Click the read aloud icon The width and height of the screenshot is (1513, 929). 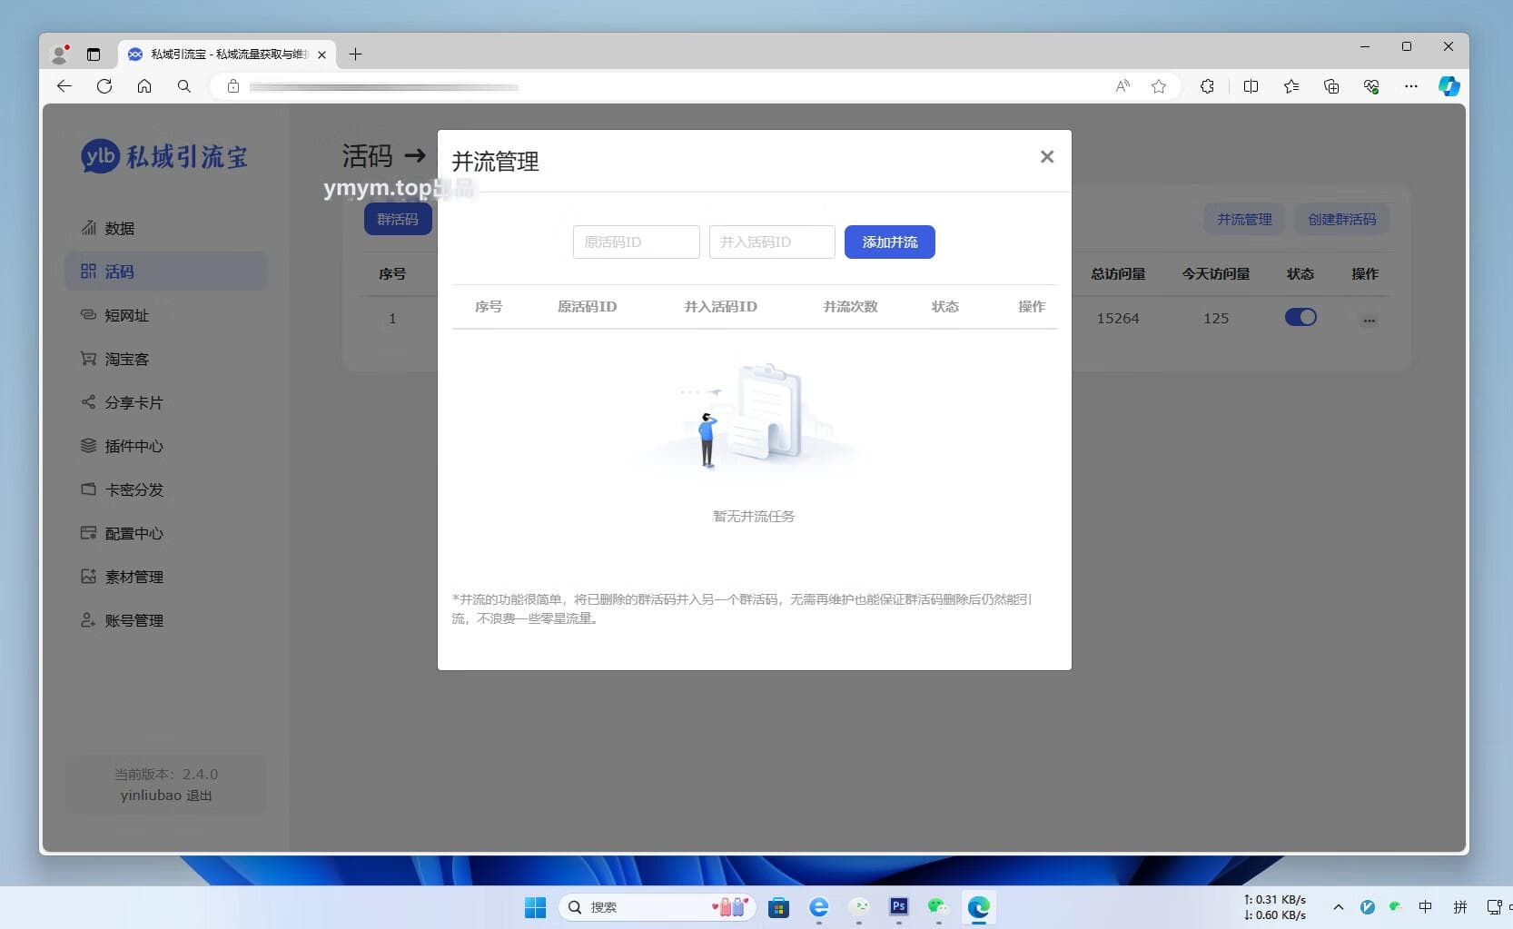tap(1122, 86)
